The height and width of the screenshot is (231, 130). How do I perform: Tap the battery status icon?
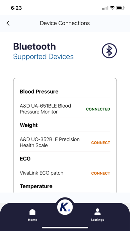click(x=120, y=8)
